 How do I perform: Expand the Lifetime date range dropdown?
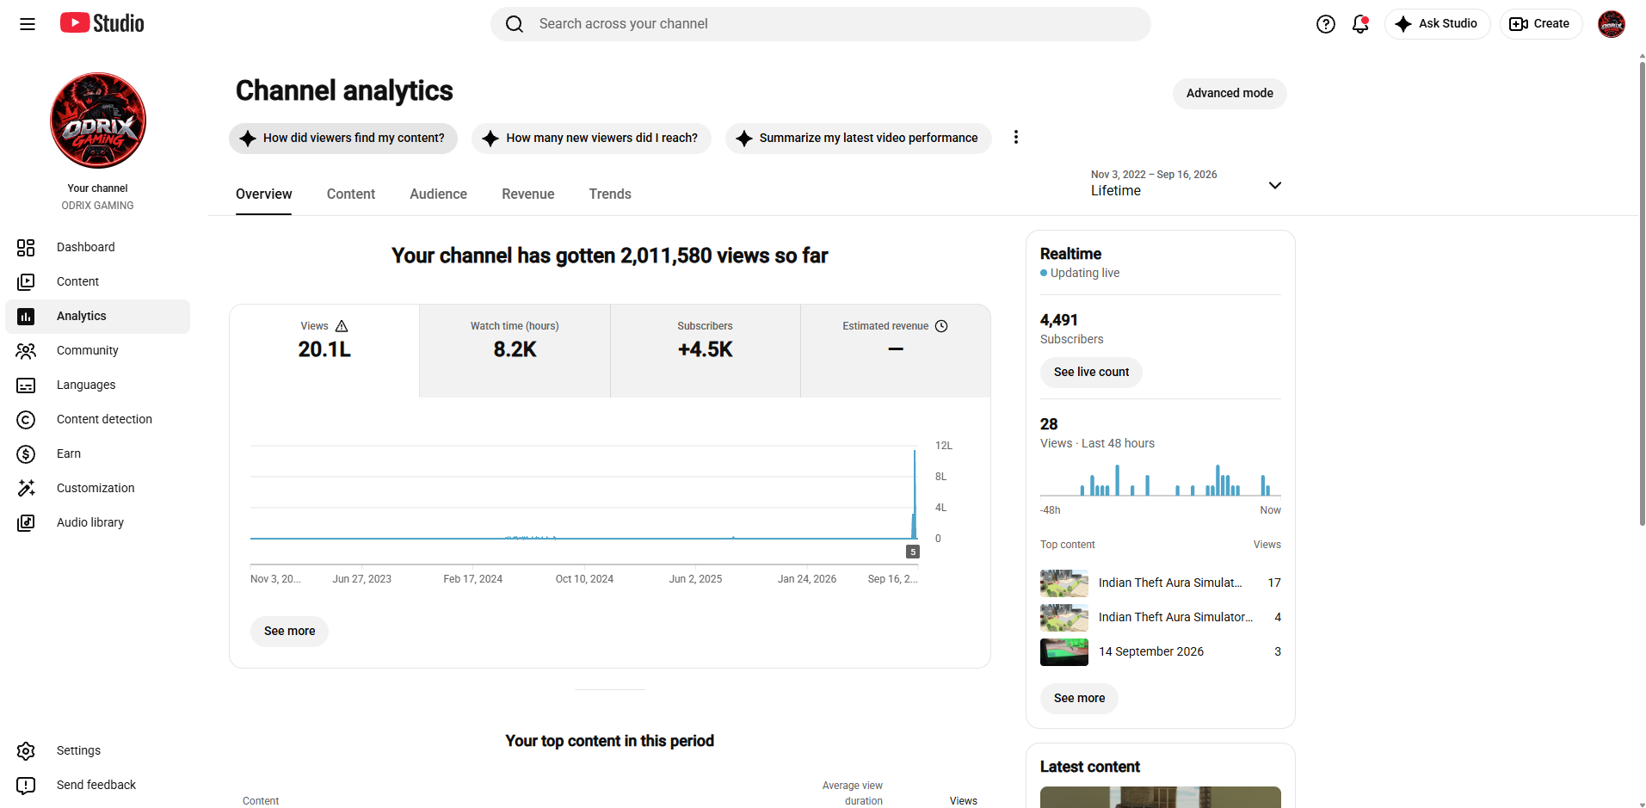pyautogui.click(x=1275, y=185)
